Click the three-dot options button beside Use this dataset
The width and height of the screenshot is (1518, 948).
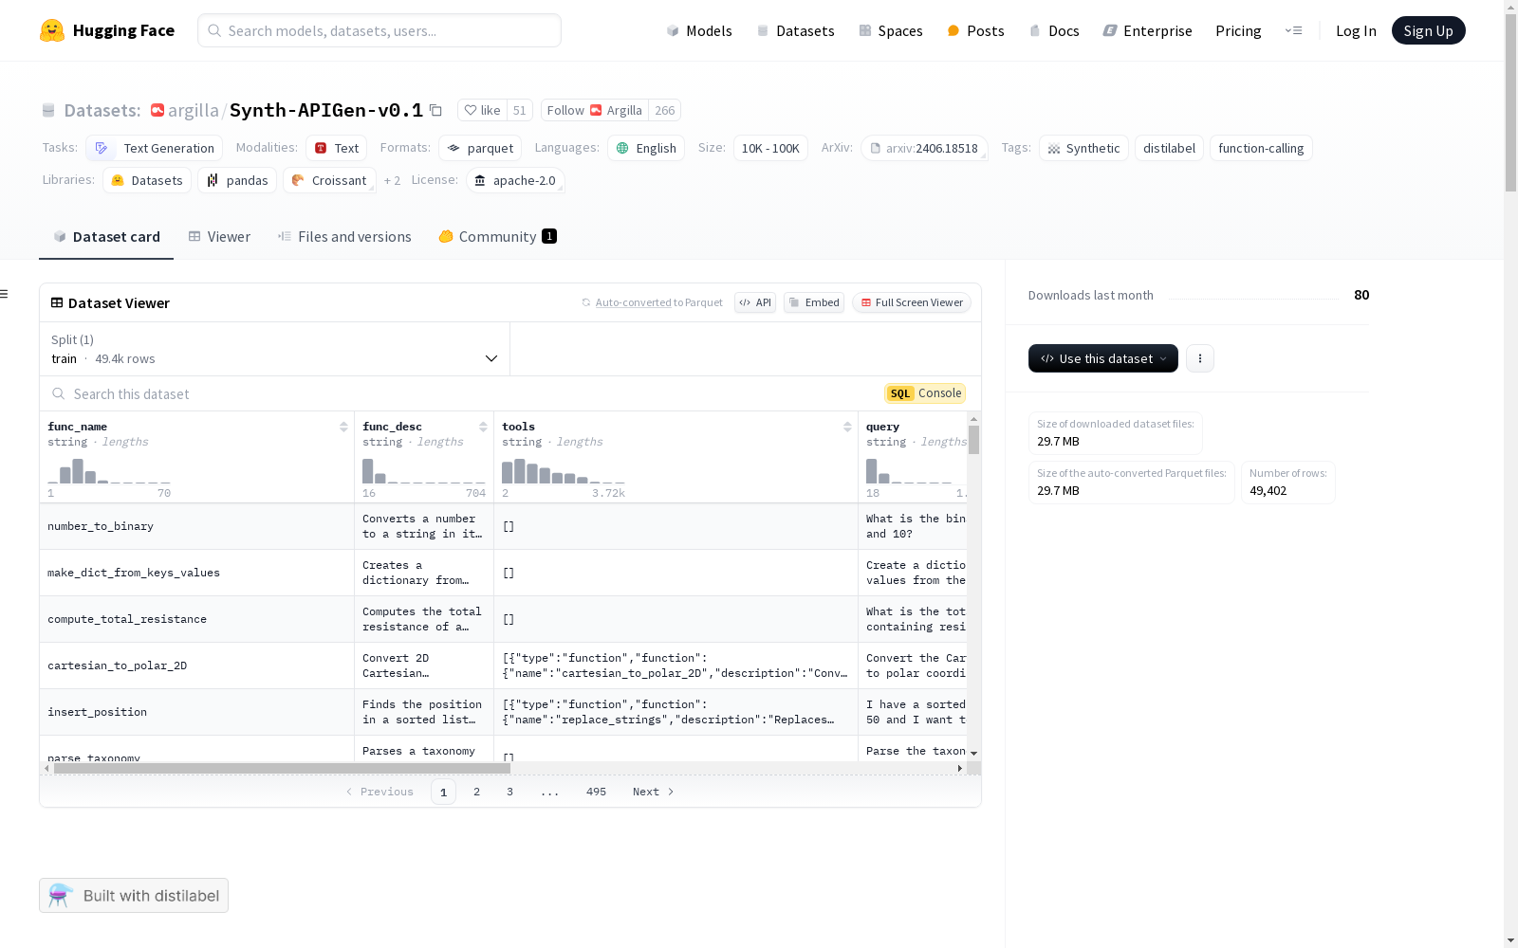(1200, 358)
